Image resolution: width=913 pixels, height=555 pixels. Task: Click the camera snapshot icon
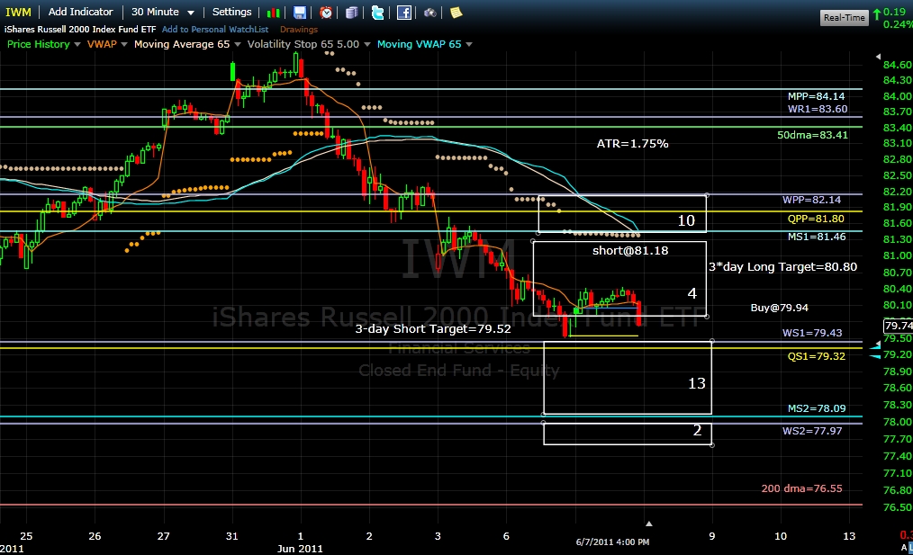click(x=429, y=13)
